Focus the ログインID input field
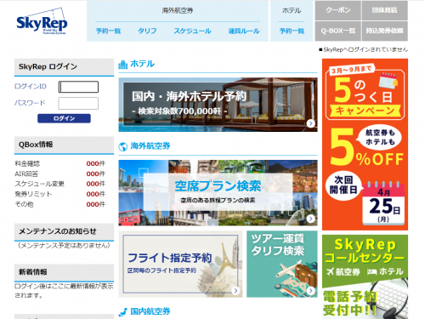Screen dimensions: 425x319 tap(78, 87)
